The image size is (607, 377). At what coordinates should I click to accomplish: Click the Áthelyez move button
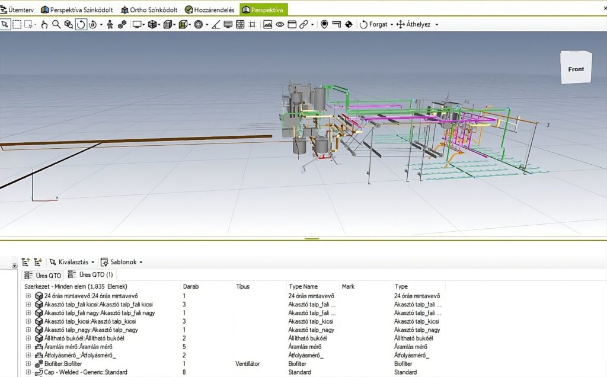click(418, 24)
